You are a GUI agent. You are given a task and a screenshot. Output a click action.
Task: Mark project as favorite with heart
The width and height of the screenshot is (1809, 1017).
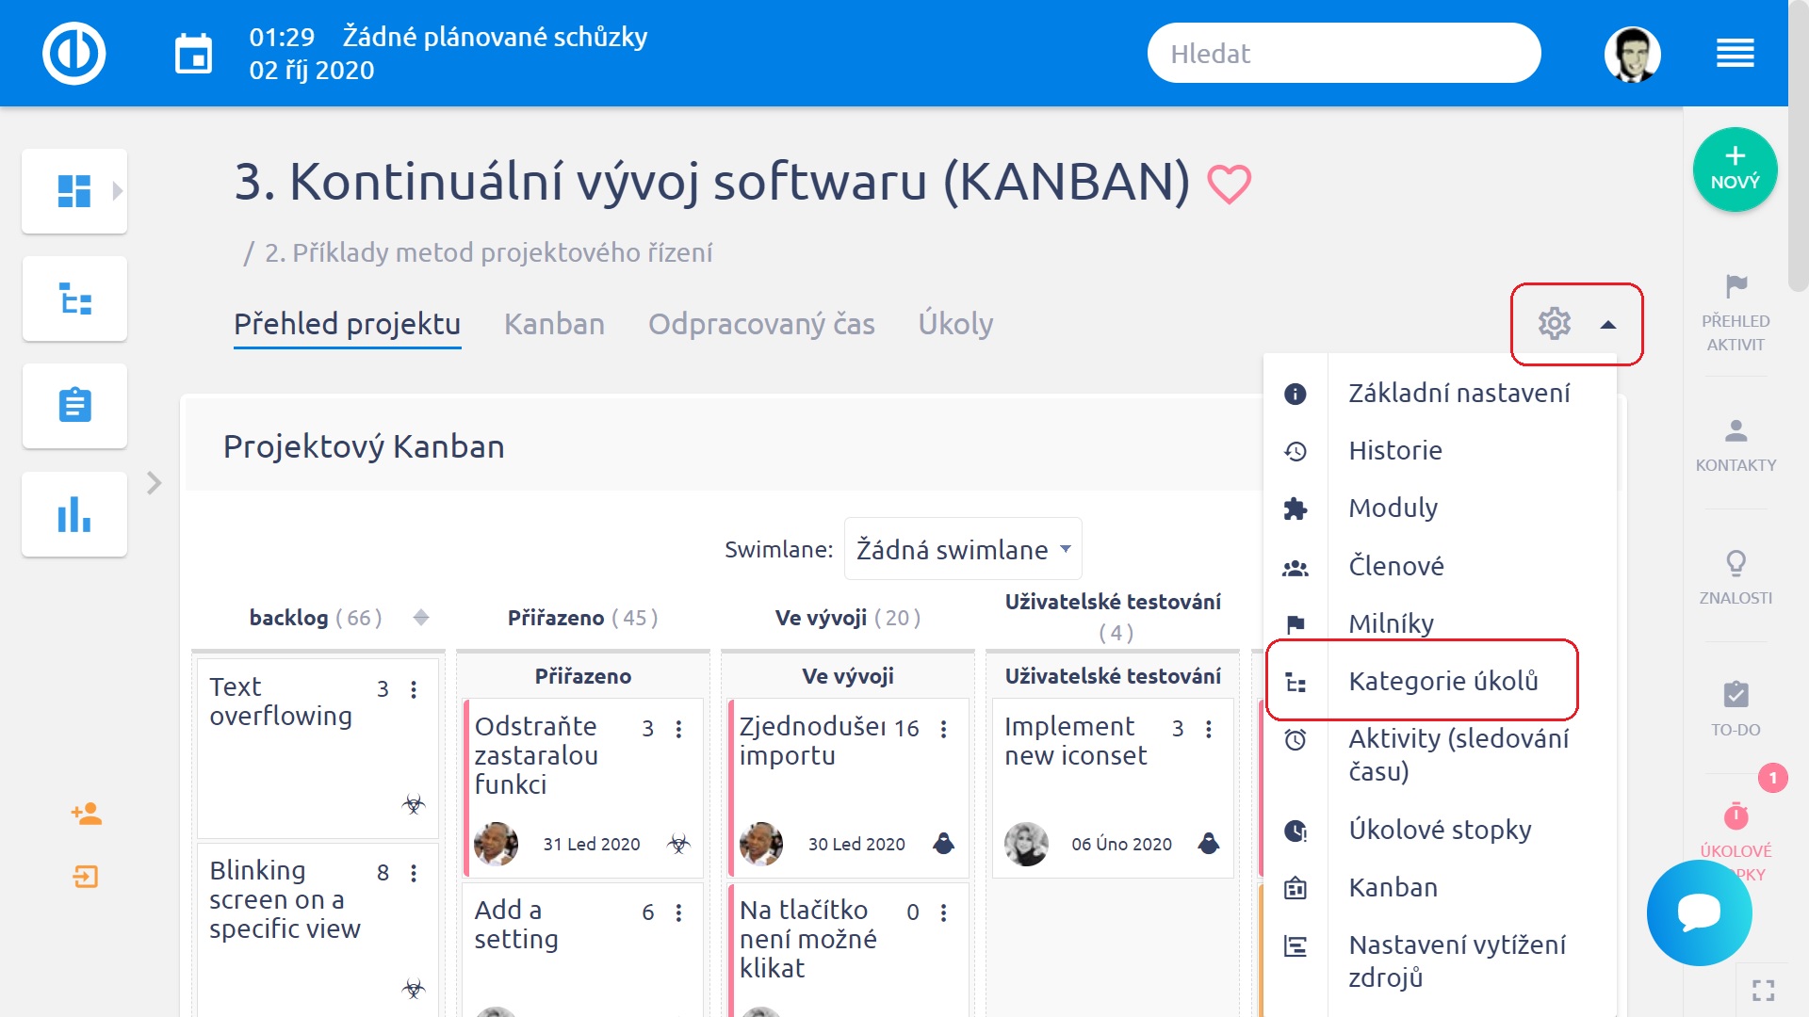click(x=1230, y=184)
